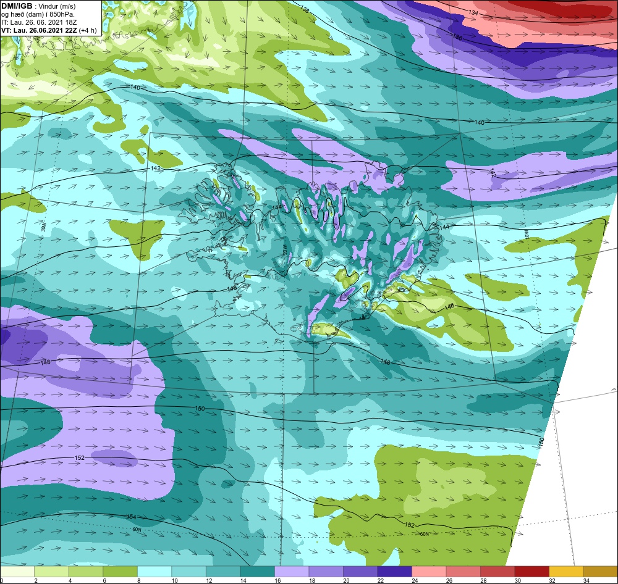618x584 pixels.
Task: Select the dark teal 14–16 m/s legend swatch
Action: pyautogui.click(x=257, y=572)
